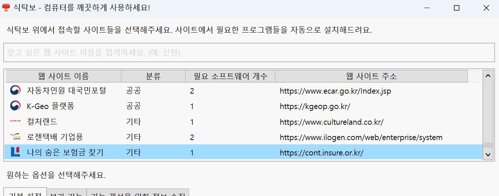The image size is (499, 196).
Task: Close the 식탁보 window
Action: pos(486,8)
